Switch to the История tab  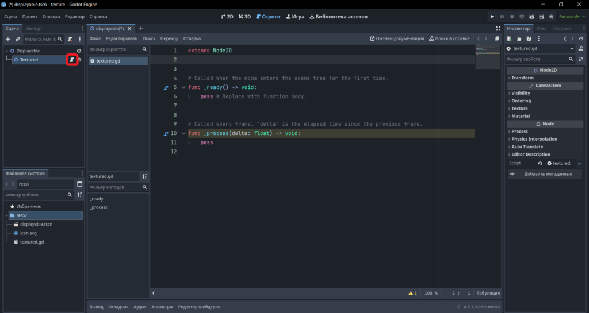(x=562, y=29)
